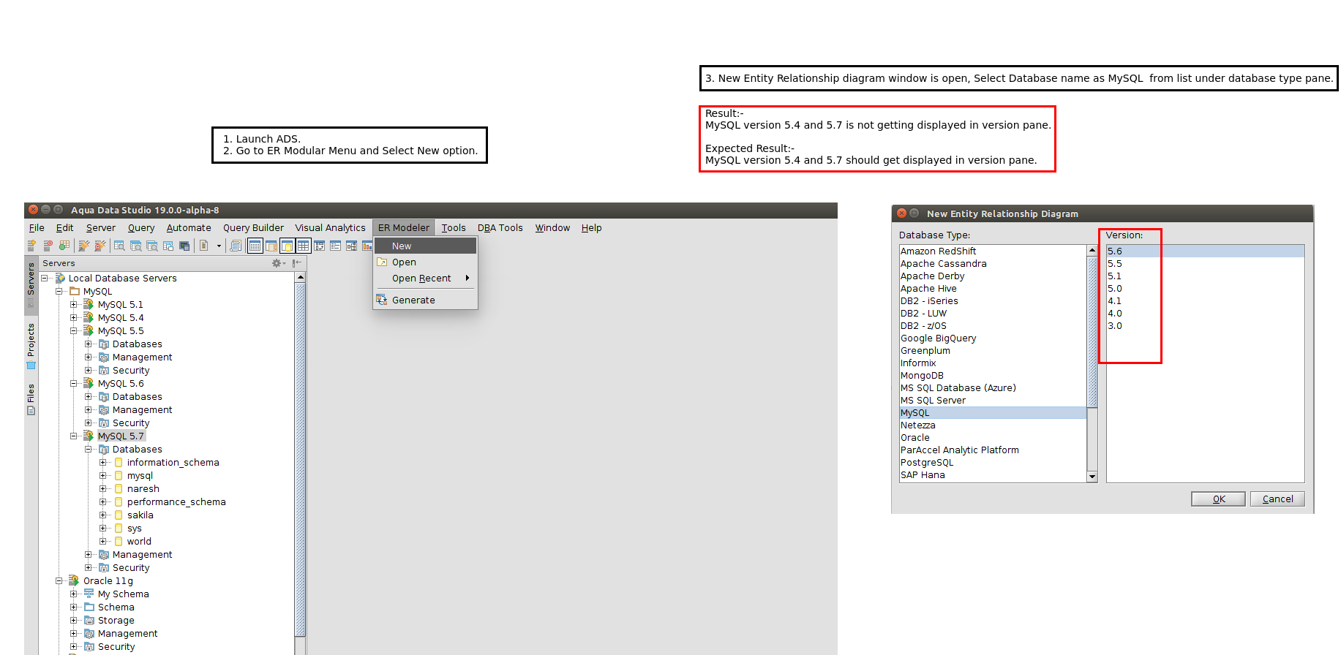Open the Query Builder menu
The width and height of the screenshot is (1341, 655).
tap(253, 228)
